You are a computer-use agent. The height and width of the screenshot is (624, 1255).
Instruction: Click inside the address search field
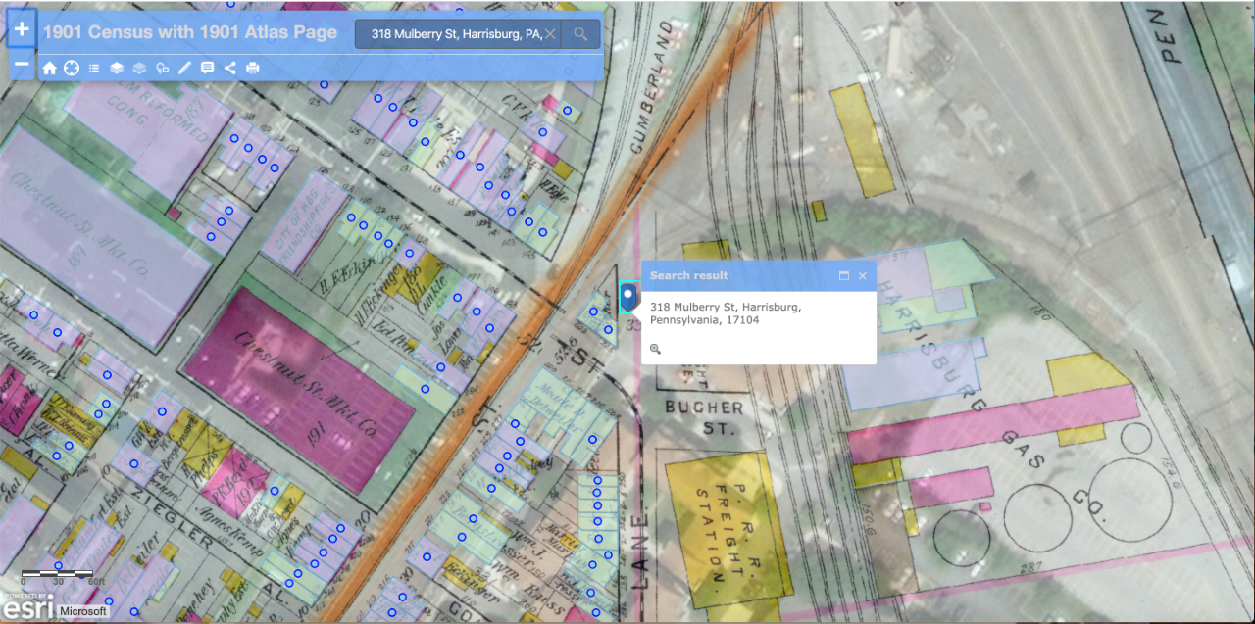pyautogui.click(x=449, y=34)
